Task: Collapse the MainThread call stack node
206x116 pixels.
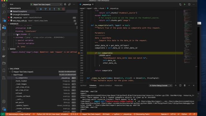Action: point(12,75)
